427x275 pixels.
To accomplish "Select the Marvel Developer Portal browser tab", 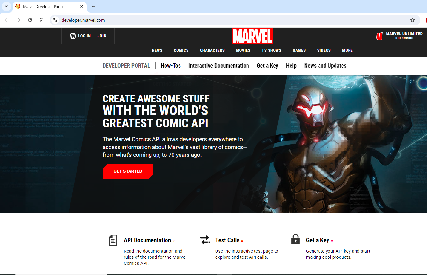I will [x=49, y=6].
